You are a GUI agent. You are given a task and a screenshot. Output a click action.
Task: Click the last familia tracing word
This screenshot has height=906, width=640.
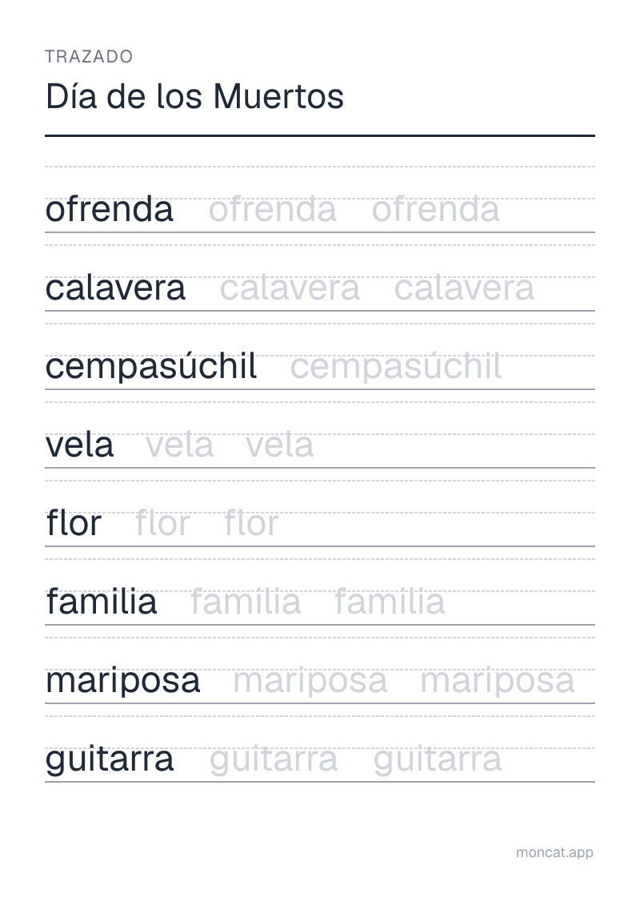[x=390, y=602]
